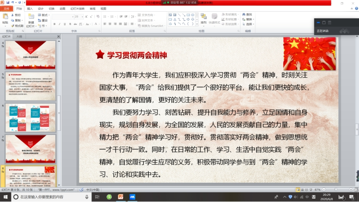Click the Find (查找) icon
Viewport: 359px width, 202px height.
pos(248,14)
